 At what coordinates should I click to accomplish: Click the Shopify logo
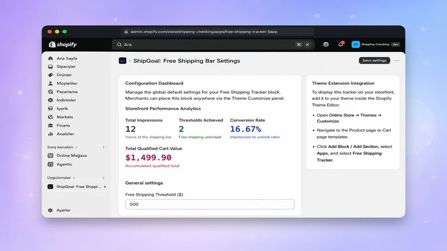63,45
